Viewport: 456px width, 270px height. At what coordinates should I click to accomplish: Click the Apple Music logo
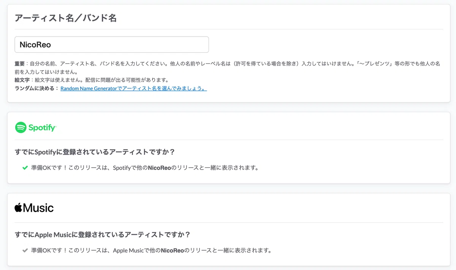pyautogui.click(x=34, y=208)
